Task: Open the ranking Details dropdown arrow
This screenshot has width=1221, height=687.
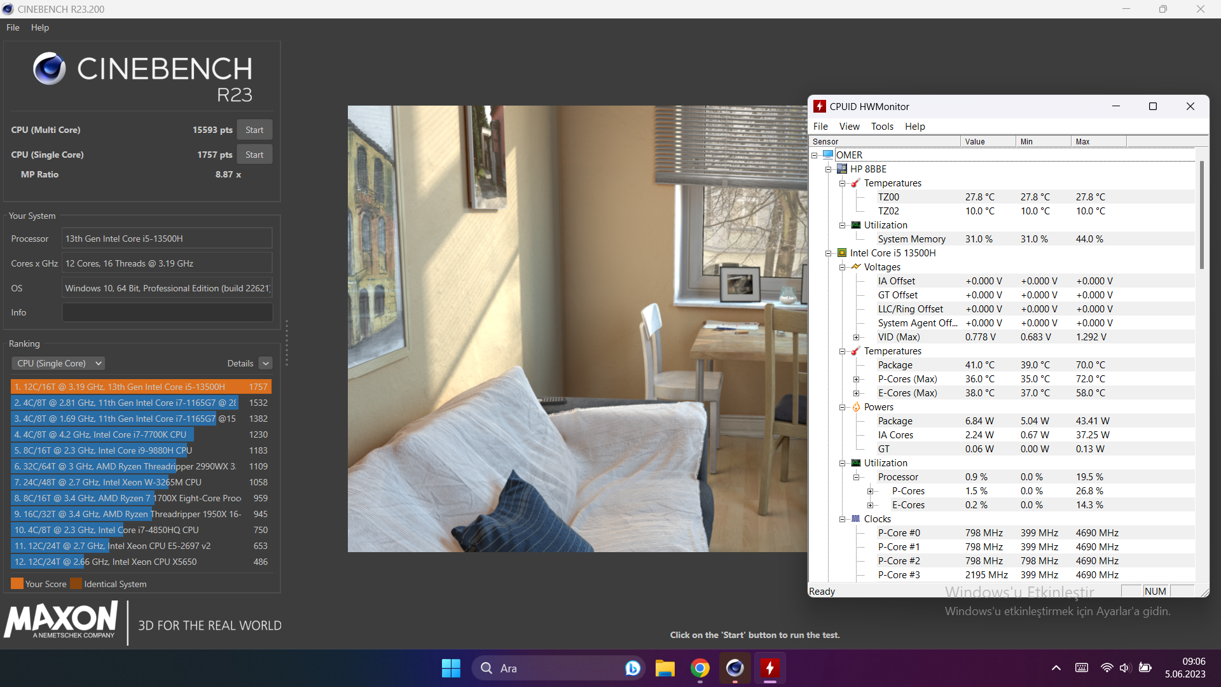Action: pyautogui.click(x=266, y=363)
